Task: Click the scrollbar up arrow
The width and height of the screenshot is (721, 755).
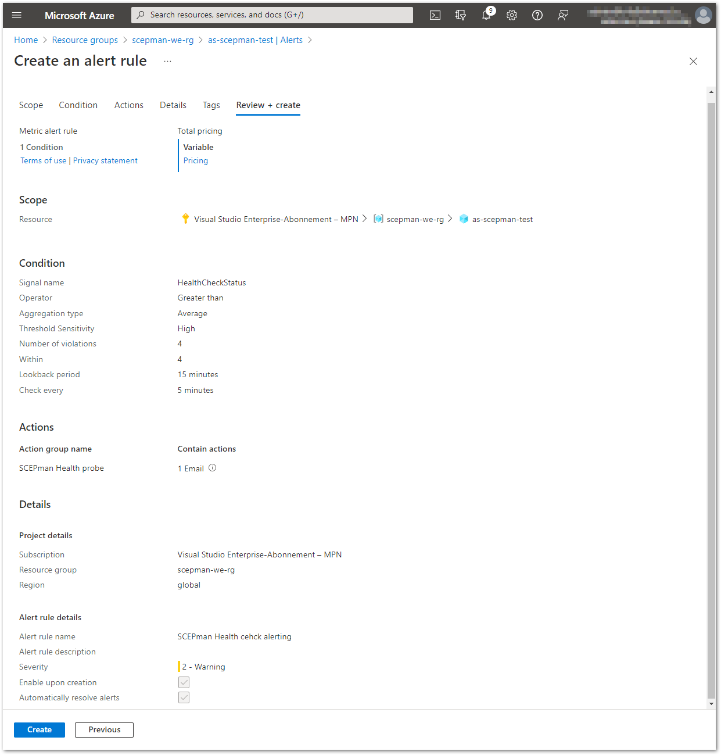Action: [711, 92]
